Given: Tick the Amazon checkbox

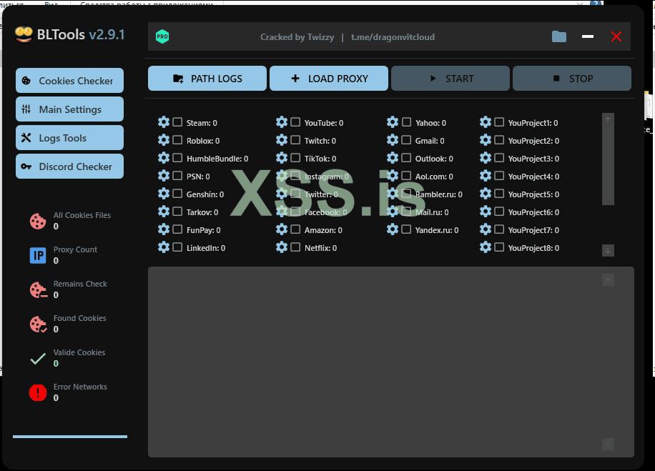Looking at the screenshot, I should 295,229.
